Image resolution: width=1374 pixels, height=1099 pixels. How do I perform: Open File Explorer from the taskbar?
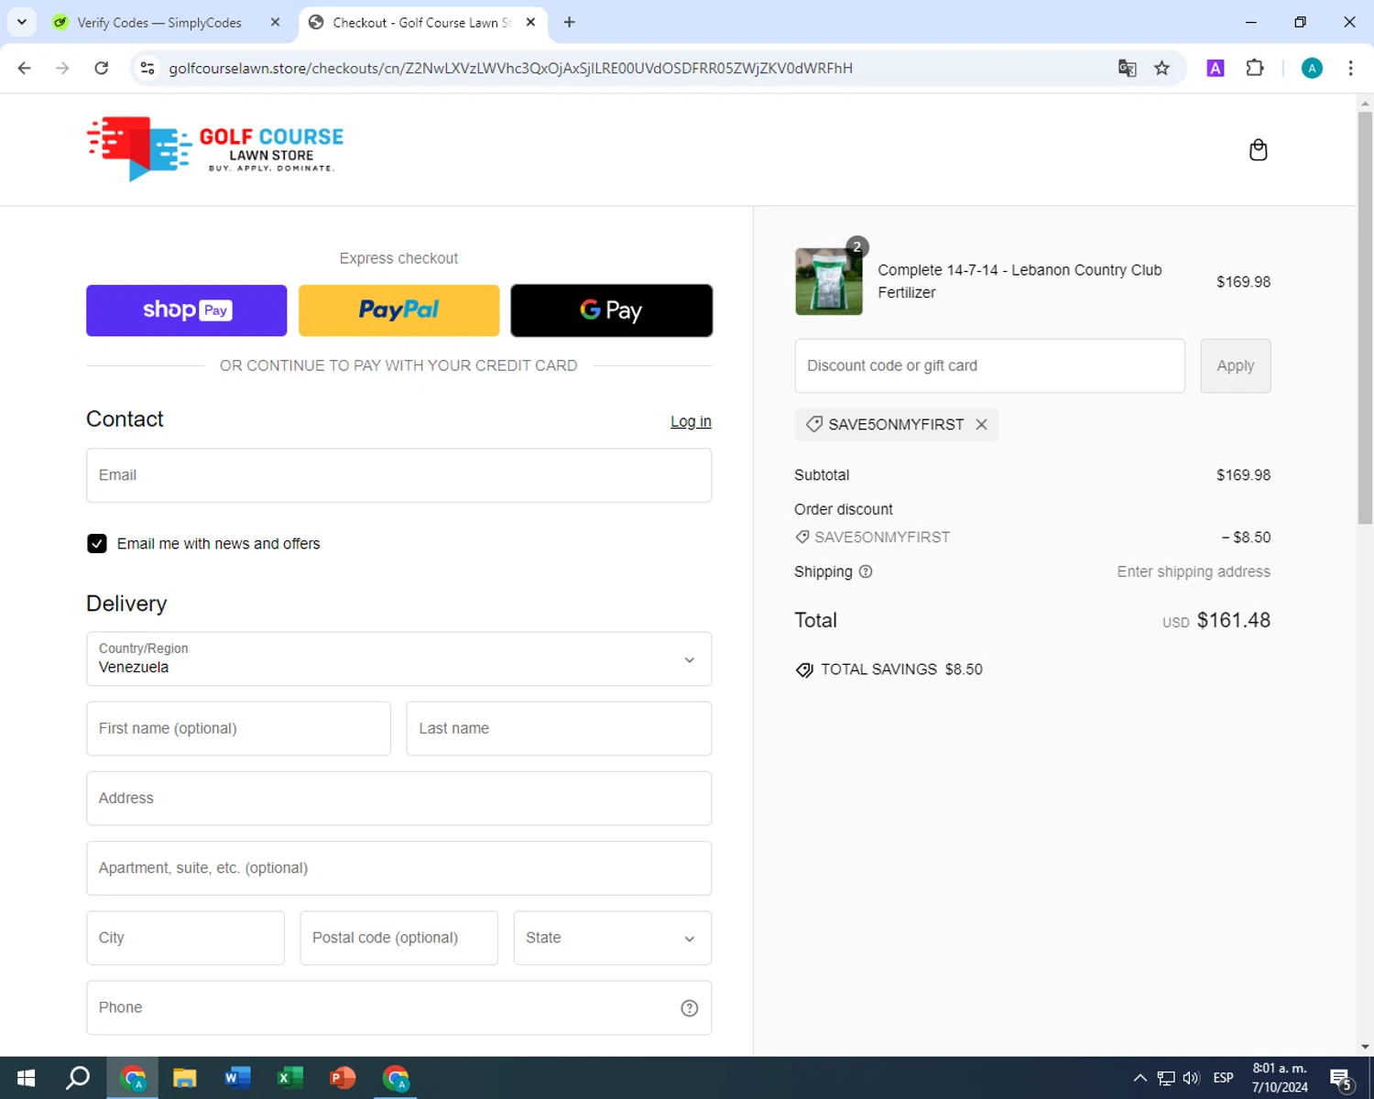[x=184, y=1078]
